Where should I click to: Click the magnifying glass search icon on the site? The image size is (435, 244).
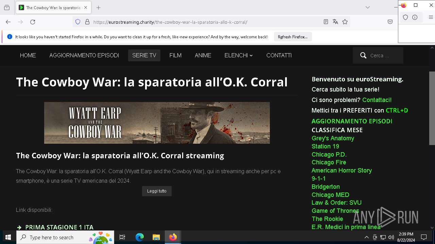[363, 56]
